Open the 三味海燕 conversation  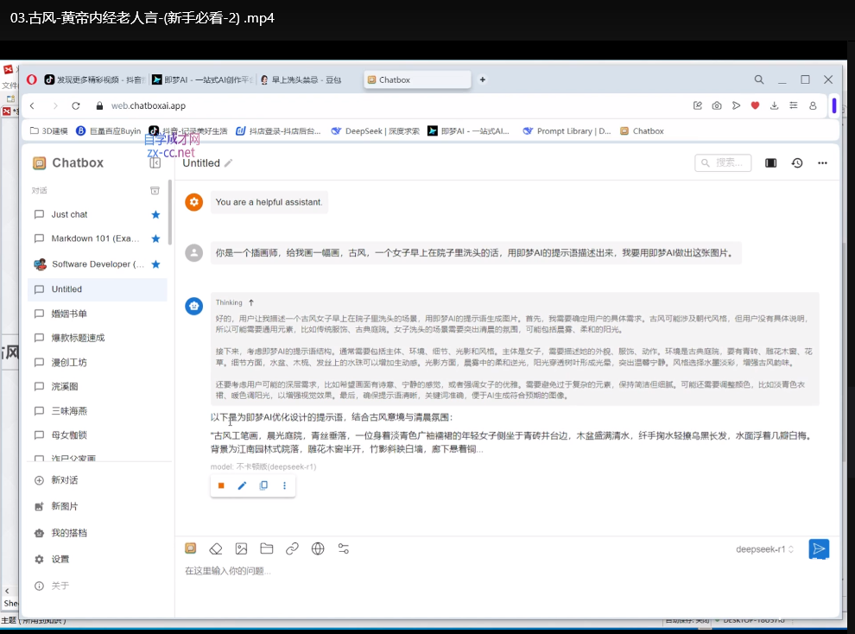(x=98, y=410)
